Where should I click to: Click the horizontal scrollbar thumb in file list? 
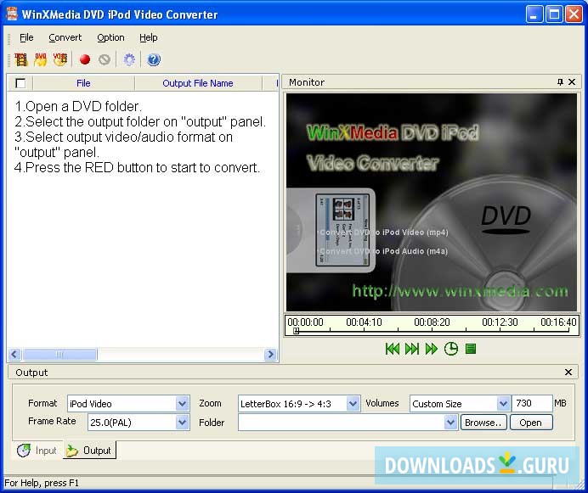(x=59, y=354)
